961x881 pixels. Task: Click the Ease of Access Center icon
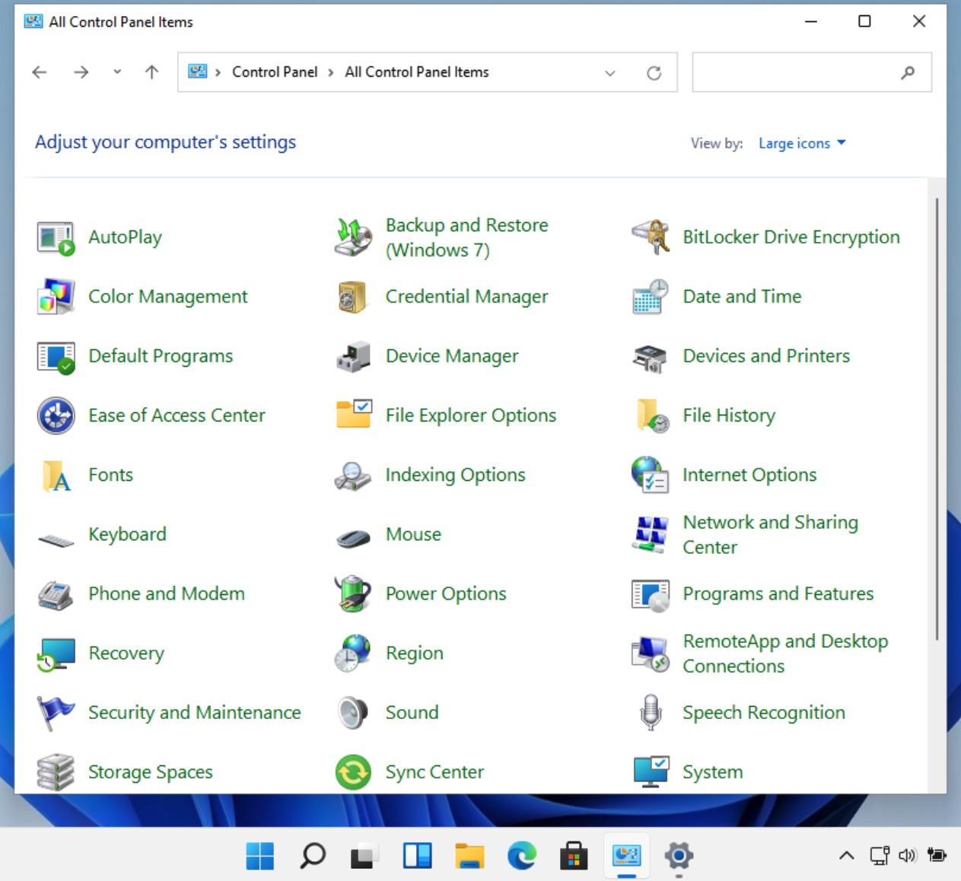(x=56, y=416)
